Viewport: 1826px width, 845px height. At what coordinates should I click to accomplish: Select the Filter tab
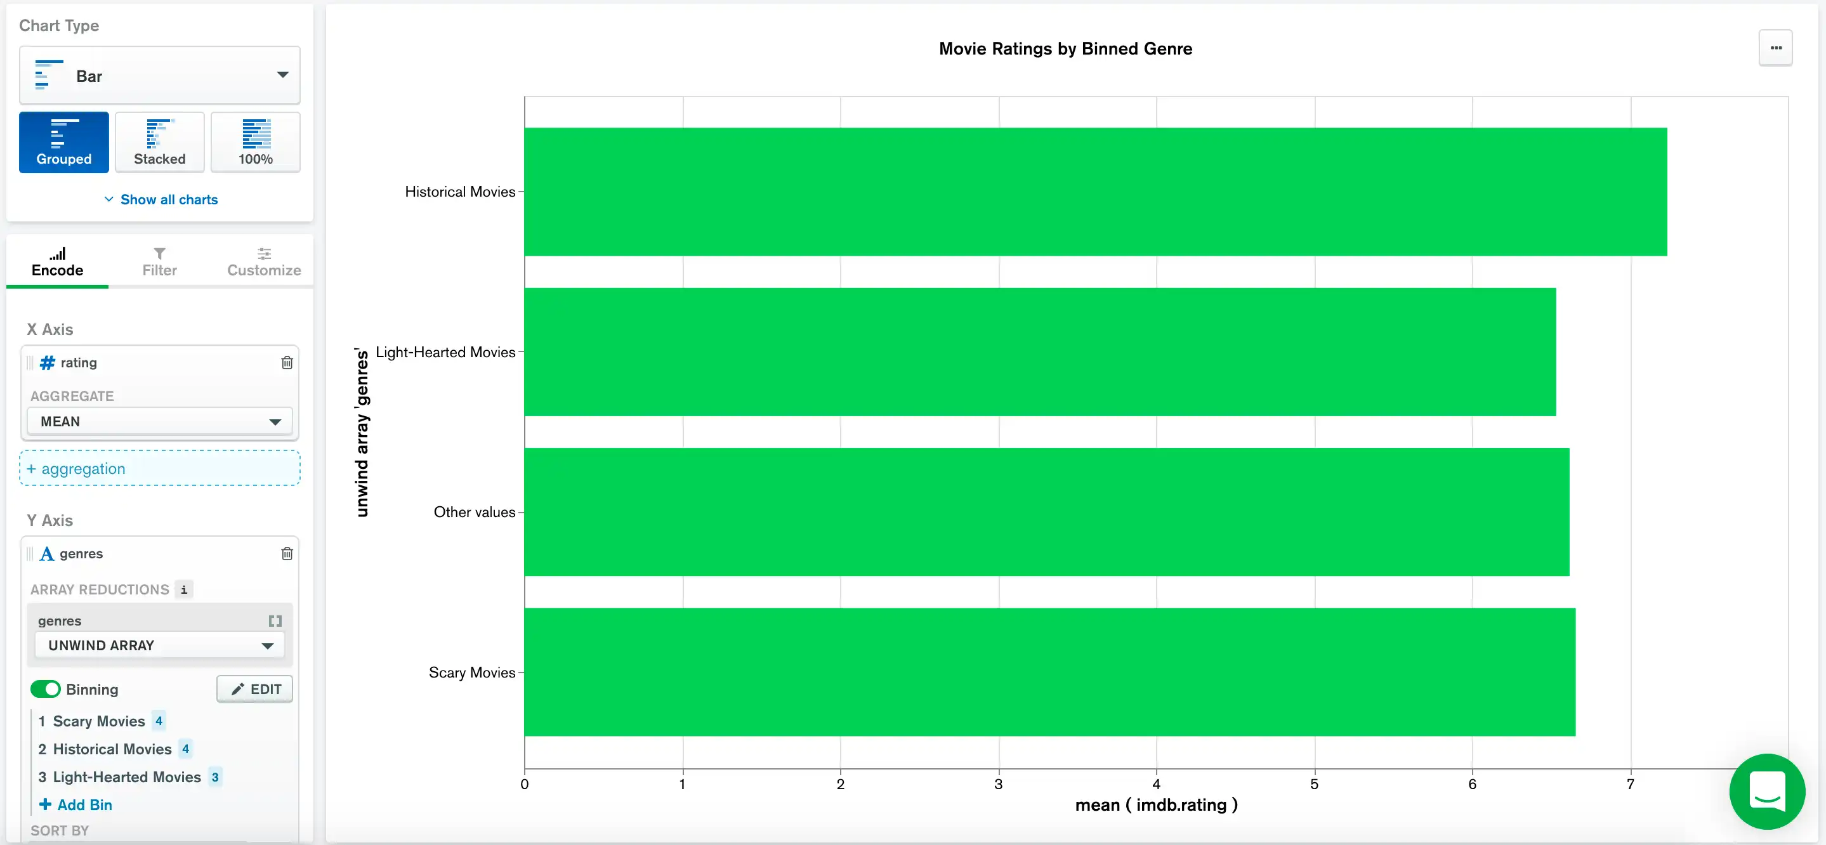point(159,259)
